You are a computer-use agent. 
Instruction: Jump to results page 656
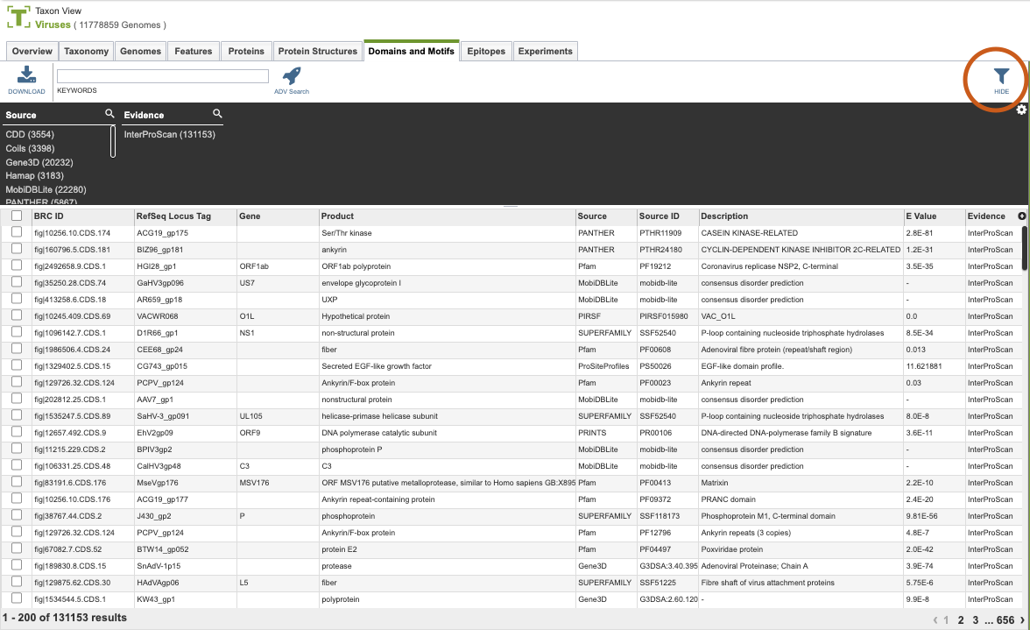[x=1005, y=620]
